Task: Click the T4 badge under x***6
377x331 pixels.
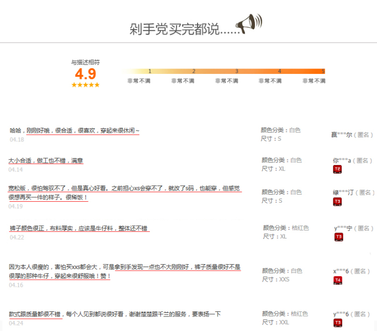Action: click(x=338, y=280)
